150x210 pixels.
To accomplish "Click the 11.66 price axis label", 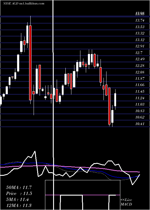I will [140, 85].
